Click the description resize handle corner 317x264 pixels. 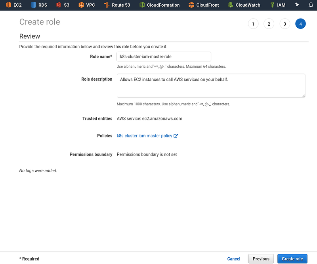click(x=304, y=96)
